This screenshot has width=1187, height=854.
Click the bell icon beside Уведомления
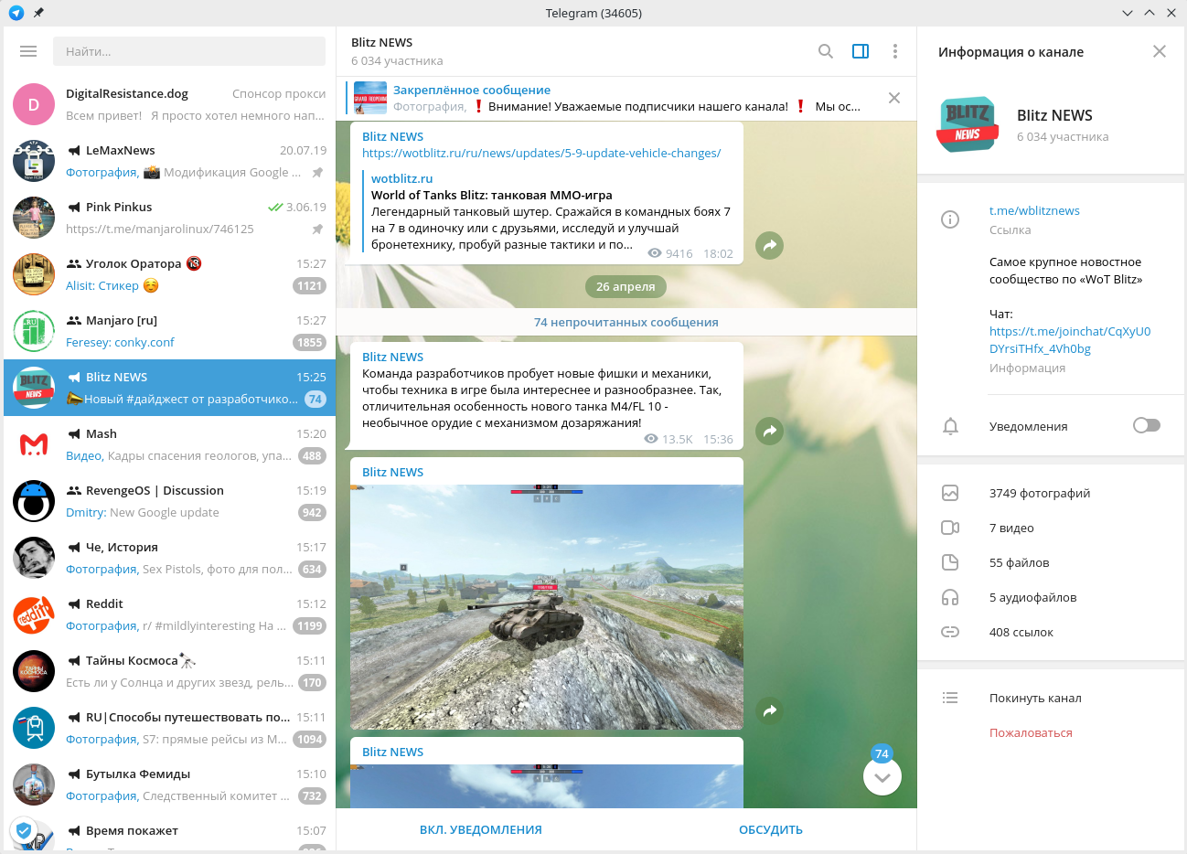pyautogui.click(x=950, y=426)
